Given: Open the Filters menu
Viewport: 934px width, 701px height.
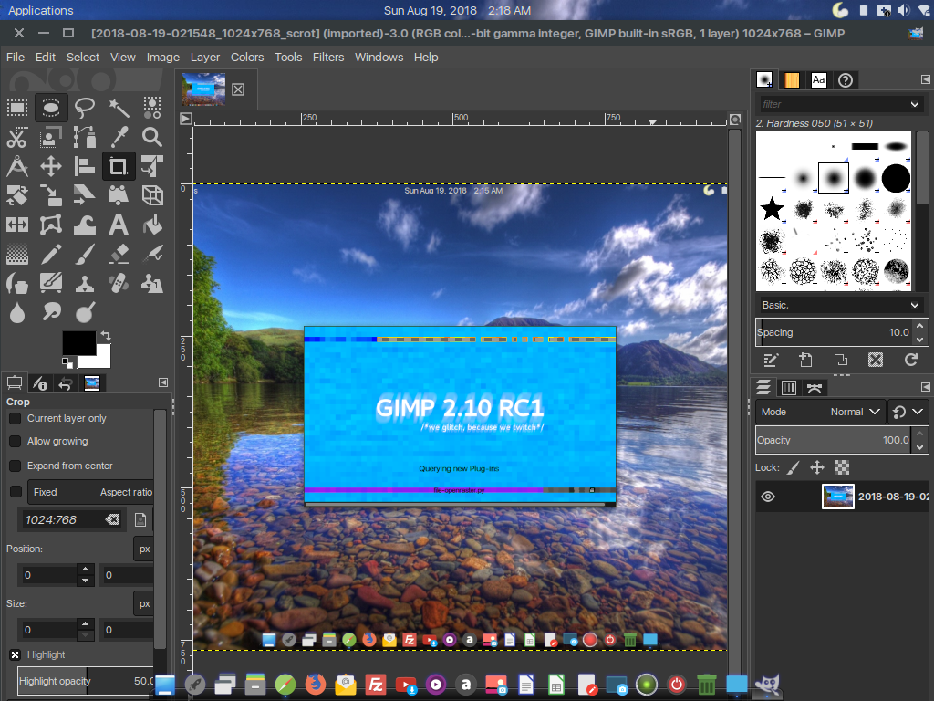Looking at the screenshot, I should [x=328, y=58].
